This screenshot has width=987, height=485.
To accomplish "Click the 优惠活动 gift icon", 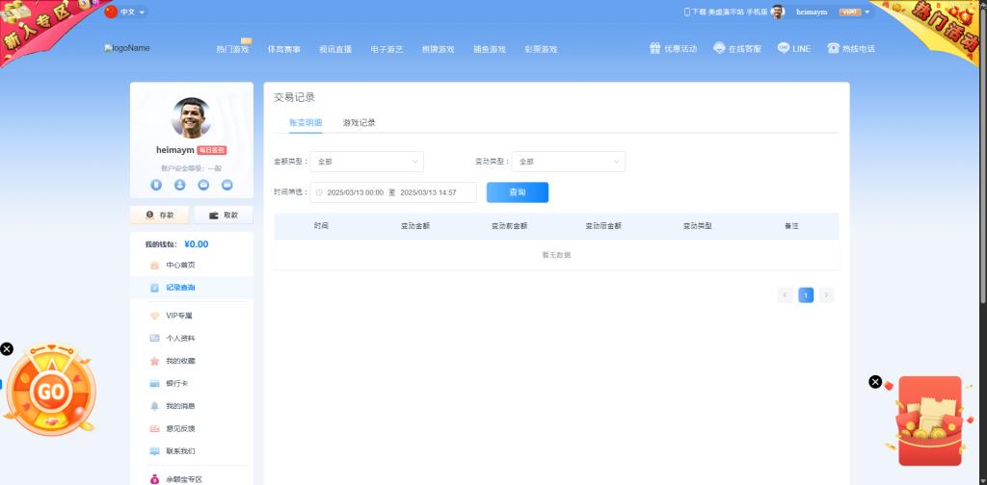I will point(654,48).
